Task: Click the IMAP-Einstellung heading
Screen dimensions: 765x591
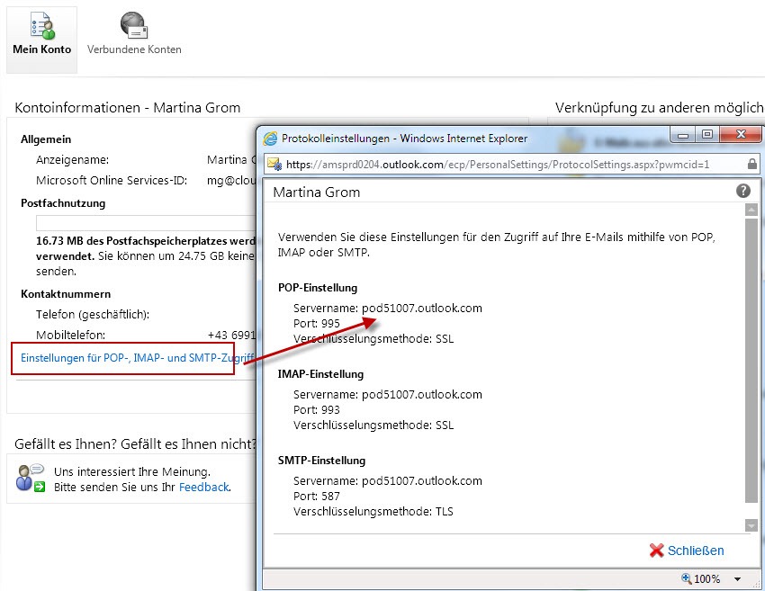Action: point(320,374)
